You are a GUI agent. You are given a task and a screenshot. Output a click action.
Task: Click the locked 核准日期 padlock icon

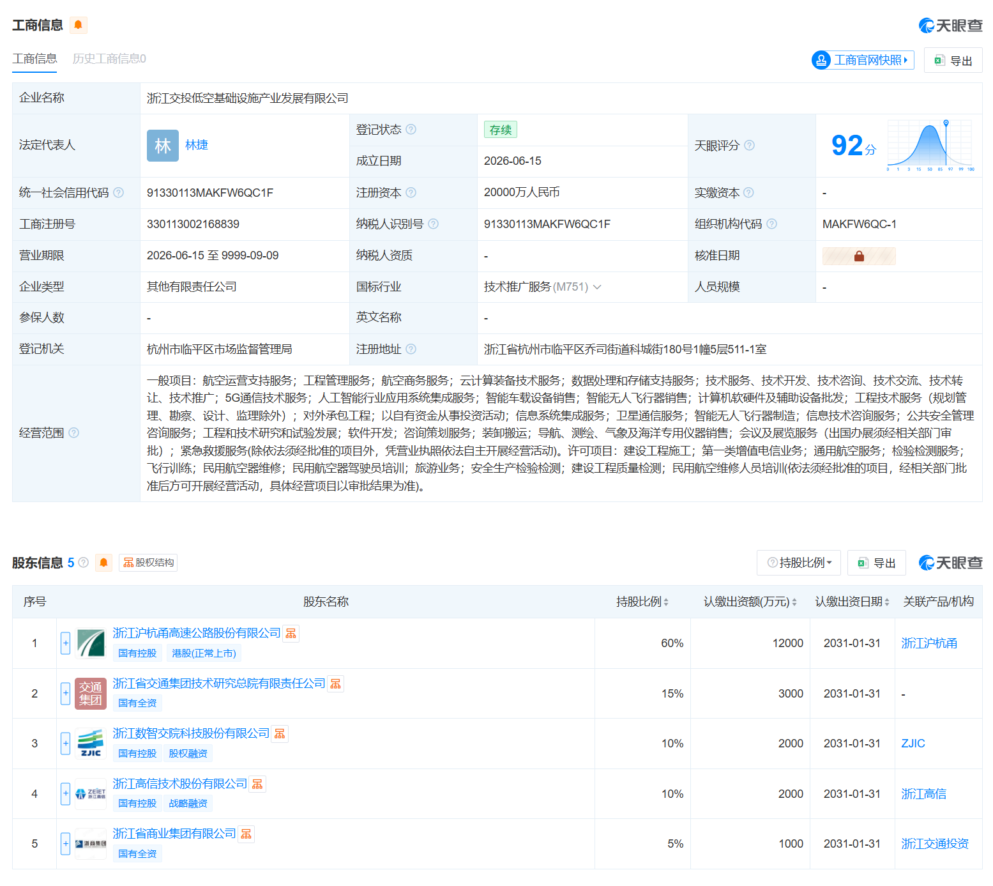pos(859,256)
